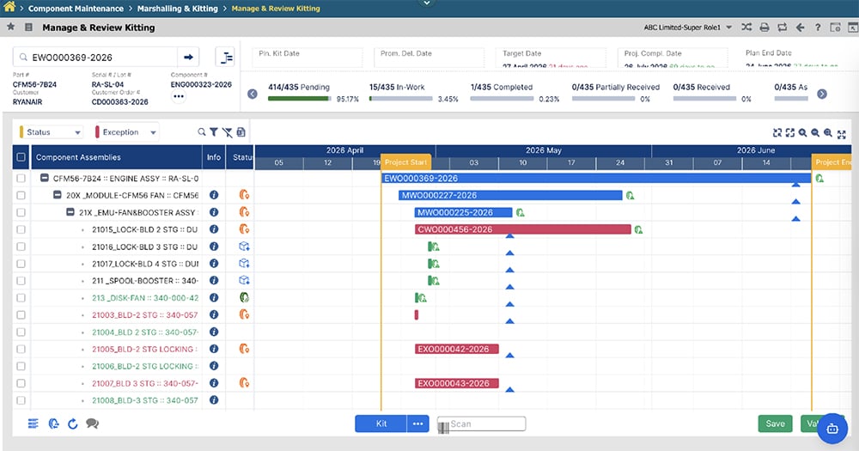Select the MWO000227-2026 Gantt bar
This screenshot has width=859, height=451.
[x=510, y=195]
